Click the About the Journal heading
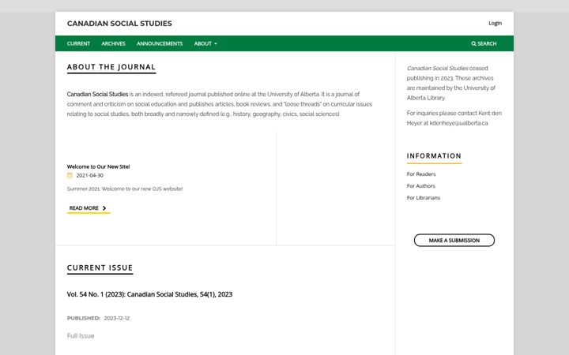 coord(111,67)
